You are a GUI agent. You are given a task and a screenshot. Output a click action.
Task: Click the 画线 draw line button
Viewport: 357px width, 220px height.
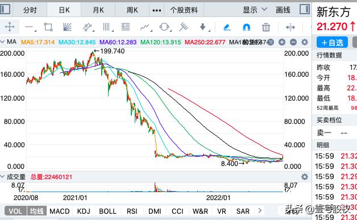(283, 10)
